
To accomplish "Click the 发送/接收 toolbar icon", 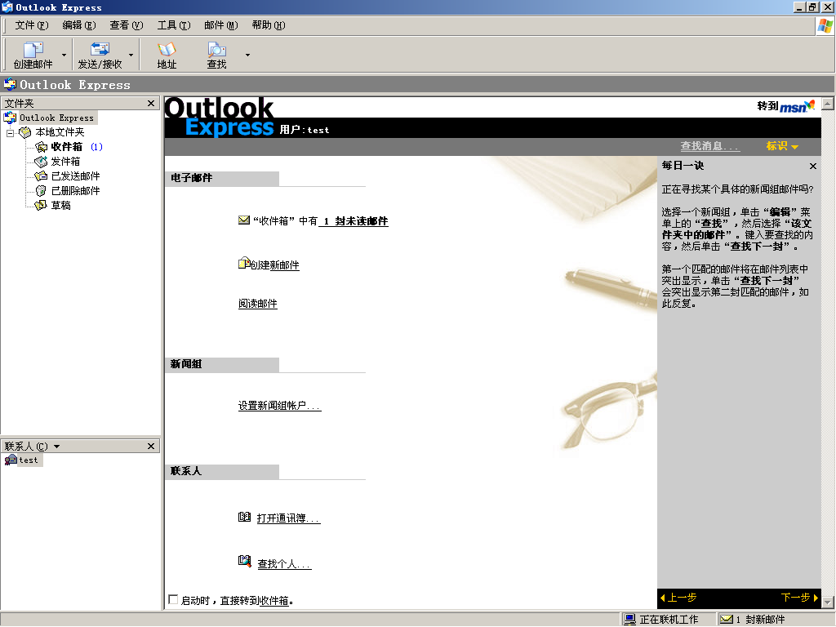I will (100, 50).
